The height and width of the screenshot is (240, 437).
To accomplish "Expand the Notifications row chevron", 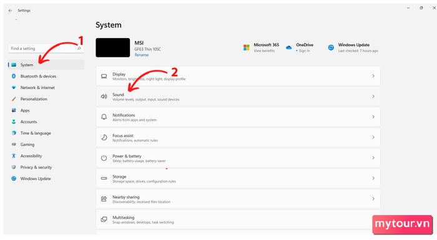I will click(373, 117).
